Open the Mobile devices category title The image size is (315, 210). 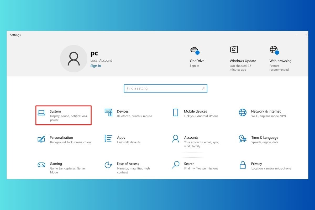196,111
